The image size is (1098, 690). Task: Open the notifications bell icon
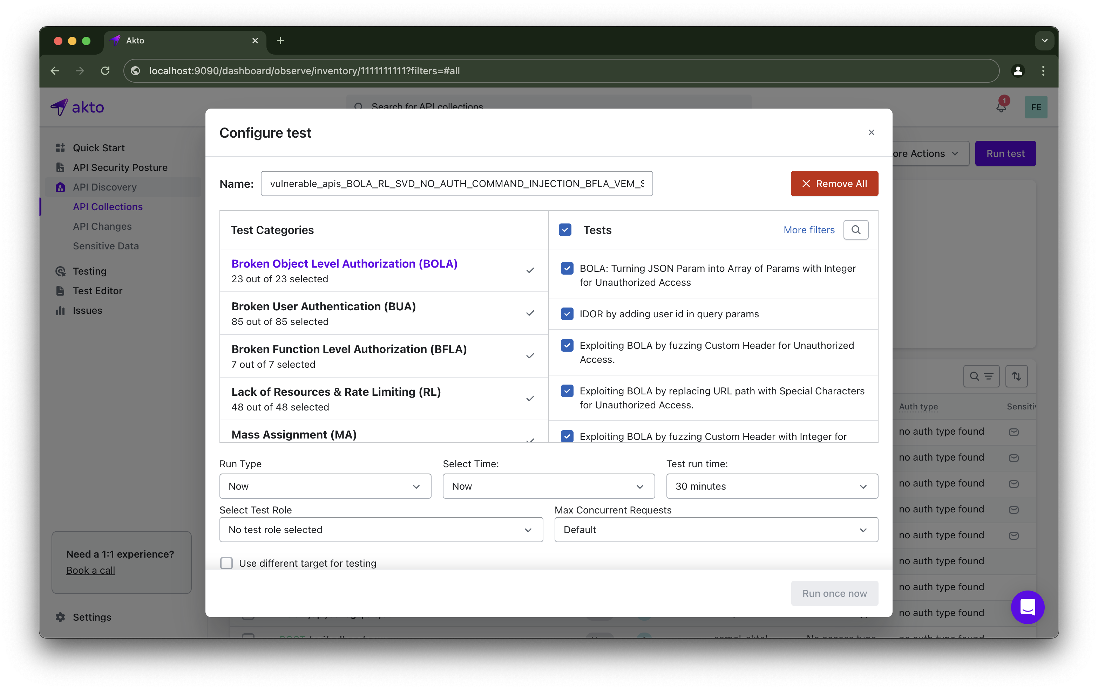tap(1001, 108)
